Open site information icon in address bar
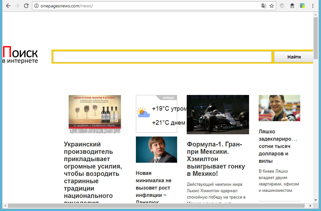The width and height of the screenshot is (321, 211). (x=36, y=6)
